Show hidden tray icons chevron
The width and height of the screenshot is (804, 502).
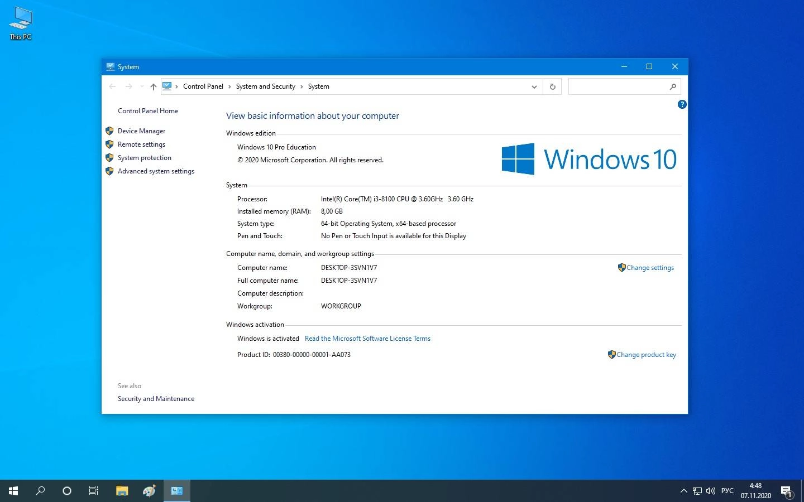click(683, 491)
